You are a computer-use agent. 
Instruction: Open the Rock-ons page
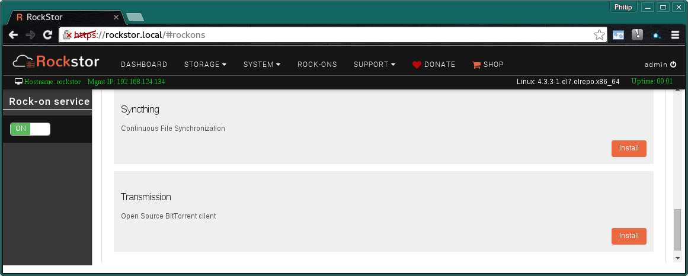tap(317, 65)
